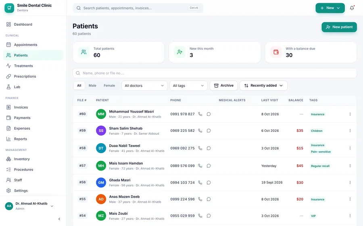The width and height of the screenshot is (363, 226).
Task: Open the All doctors dropdown
Action: click(x=144, y=86)
